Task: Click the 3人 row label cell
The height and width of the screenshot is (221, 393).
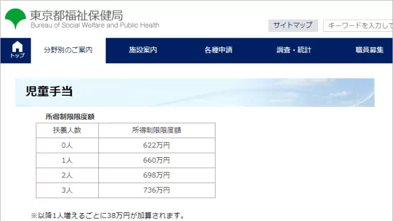Action: click(67, 190)
